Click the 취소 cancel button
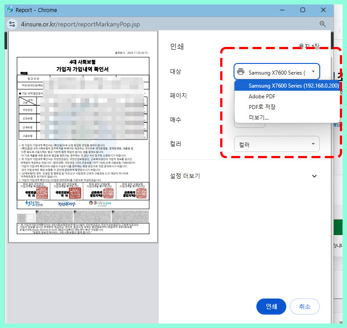This screenshot has height=328, width=347. [x=305, y=307]
